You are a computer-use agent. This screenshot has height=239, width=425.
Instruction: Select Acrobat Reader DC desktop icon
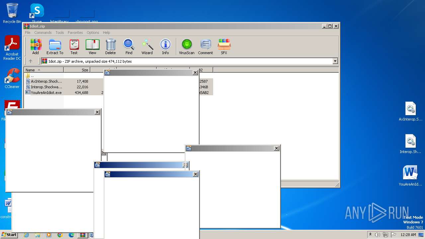12,48
